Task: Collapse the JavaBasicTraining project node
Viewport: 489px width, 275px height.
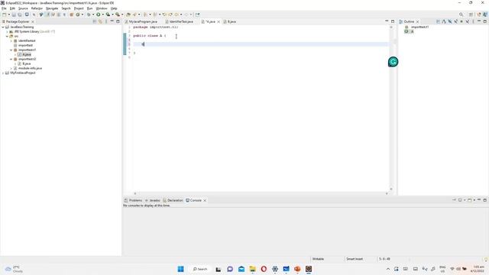Action: click(3, 27)
